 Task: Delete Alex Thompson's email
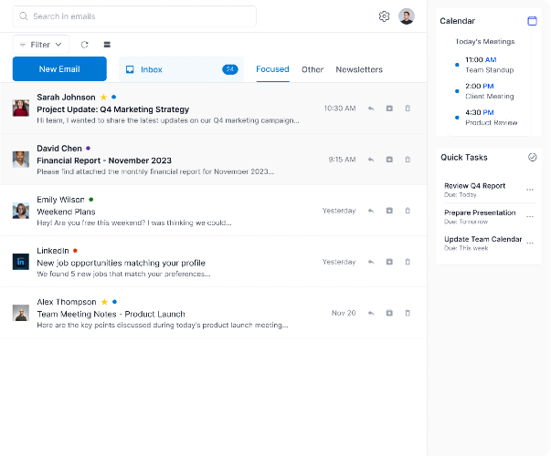[408, 313]
